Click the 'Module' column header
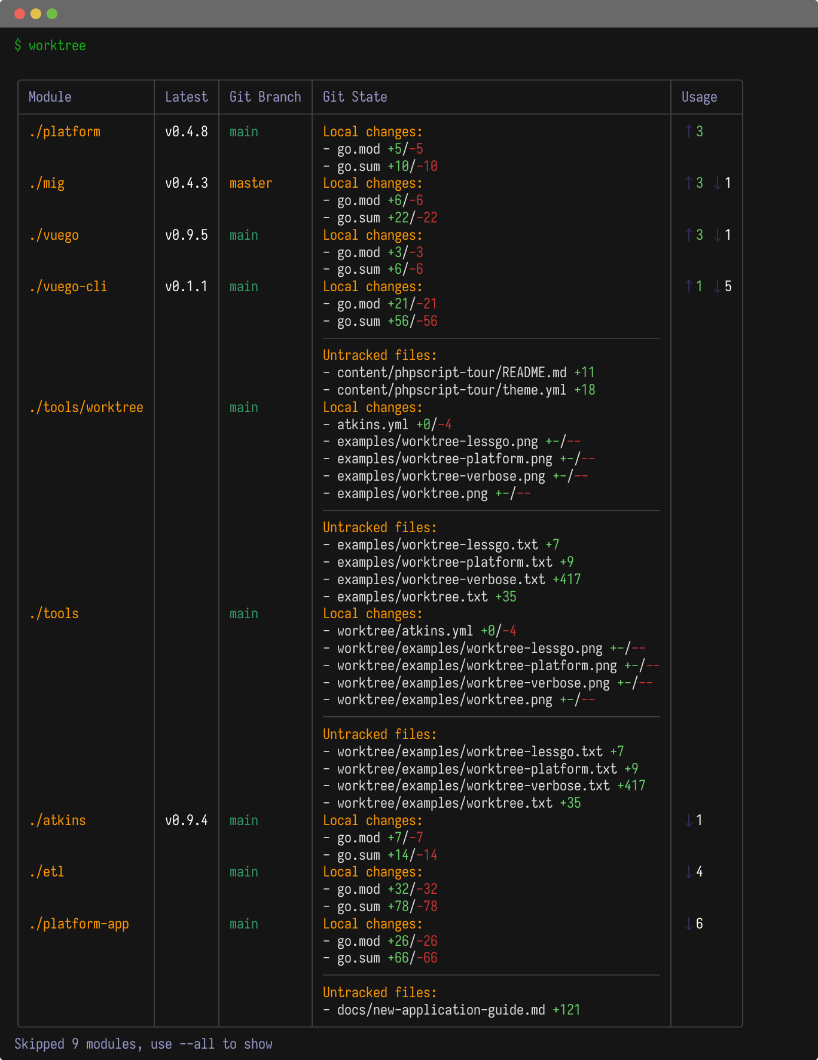This screenshot has width=818, height=1060. (x=50, y=97)
